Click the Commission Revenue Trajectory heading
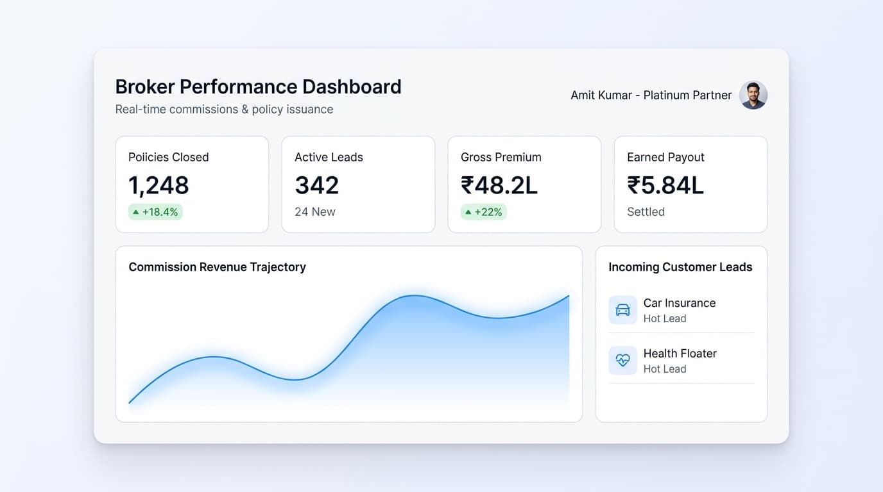Image resolution: width=883 pixels, height=492 pixels. click(217, 267)
